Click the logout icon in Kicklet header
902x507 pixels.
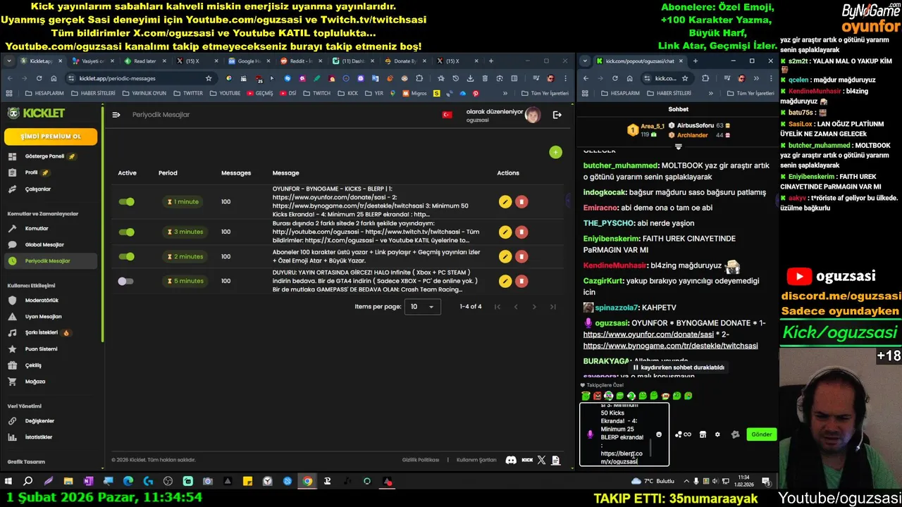557,115
